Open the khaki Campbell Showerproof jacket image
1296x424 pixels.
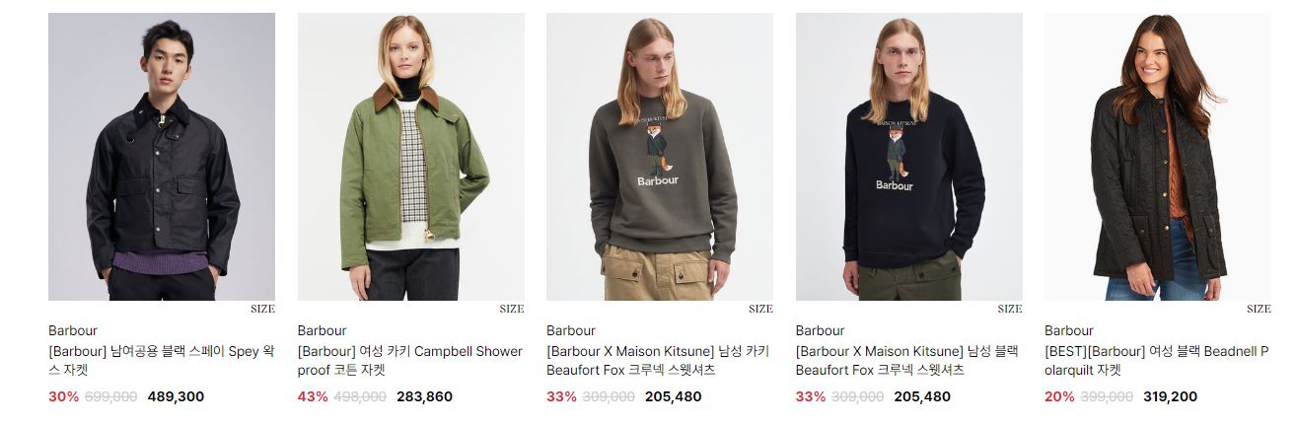(x=411, y=157)
